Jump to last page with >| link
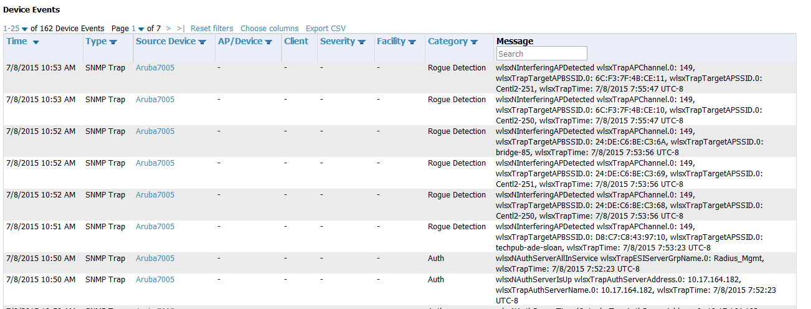The height and width of the screenshot is (309, 811). pos(181,29)
